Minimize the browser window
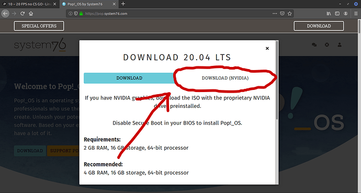This screenshot has width=361, height=193. coord(340,4)
